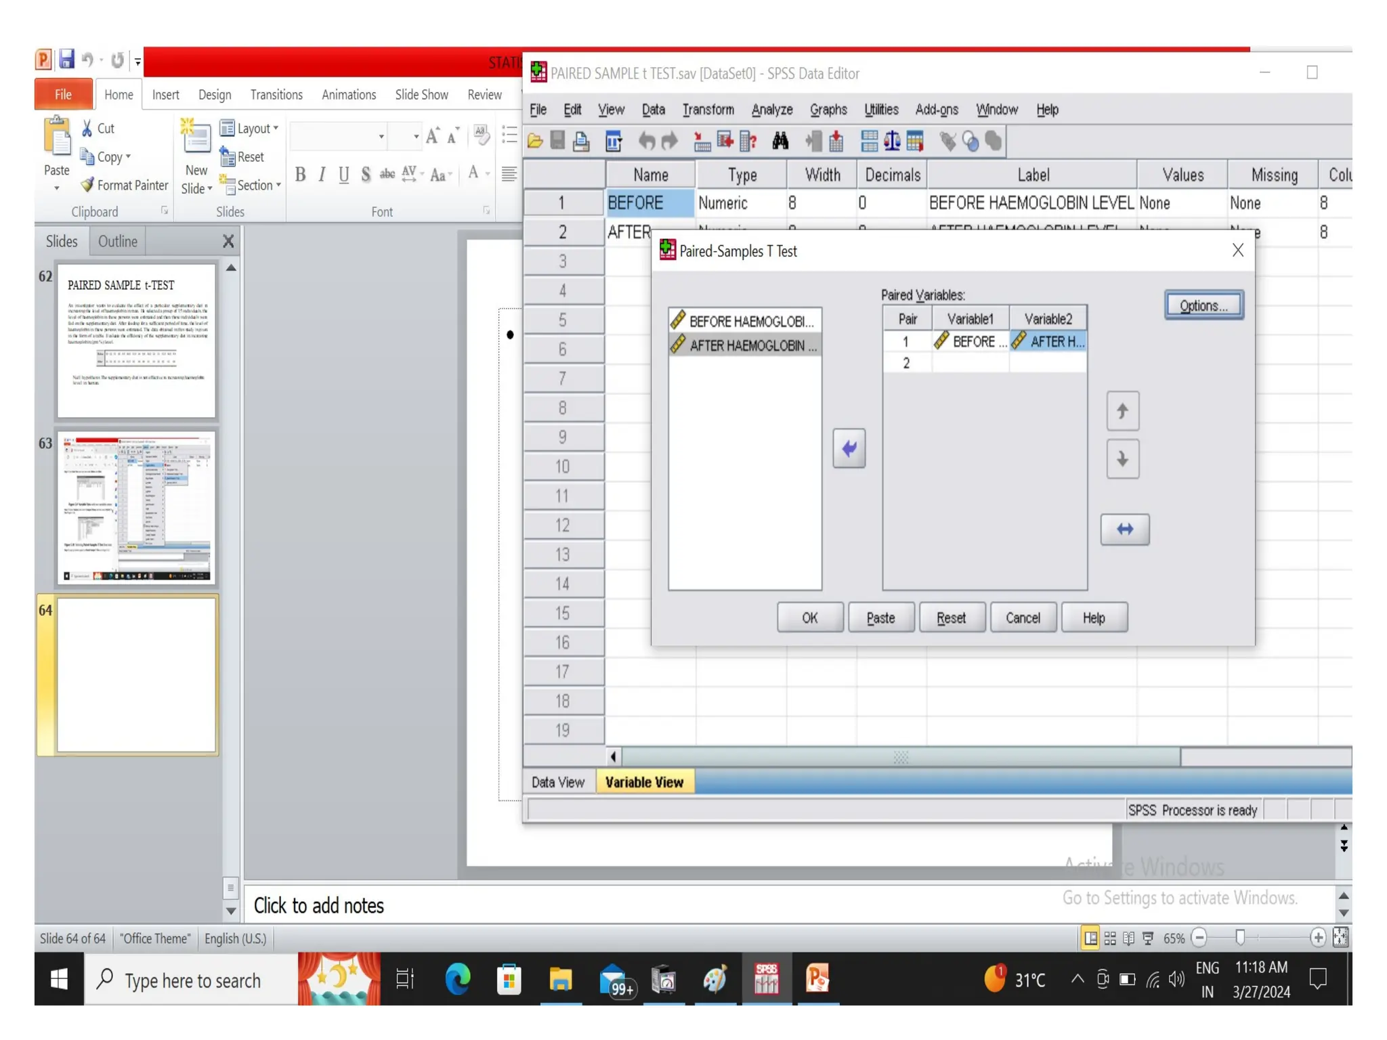The image size is (1387, 1040).
Task: Move pair down with the down arrow
Action: coord(1122,459)
